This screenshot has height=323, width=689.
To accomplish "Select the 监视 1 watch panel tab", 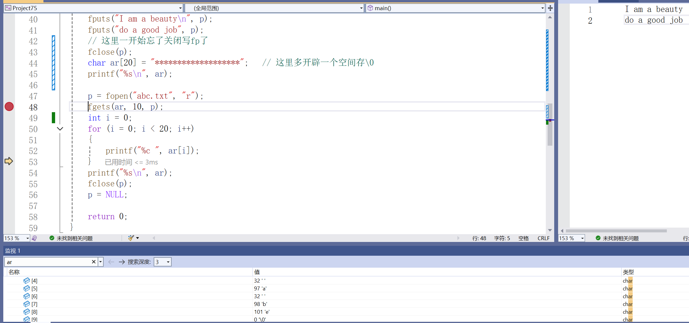I will (13, 251).
